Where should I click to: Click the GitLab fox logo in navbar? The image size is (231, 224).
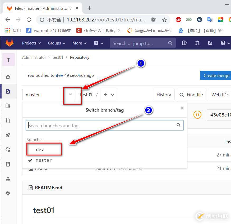pyautogui.click(x=10, y=43)
